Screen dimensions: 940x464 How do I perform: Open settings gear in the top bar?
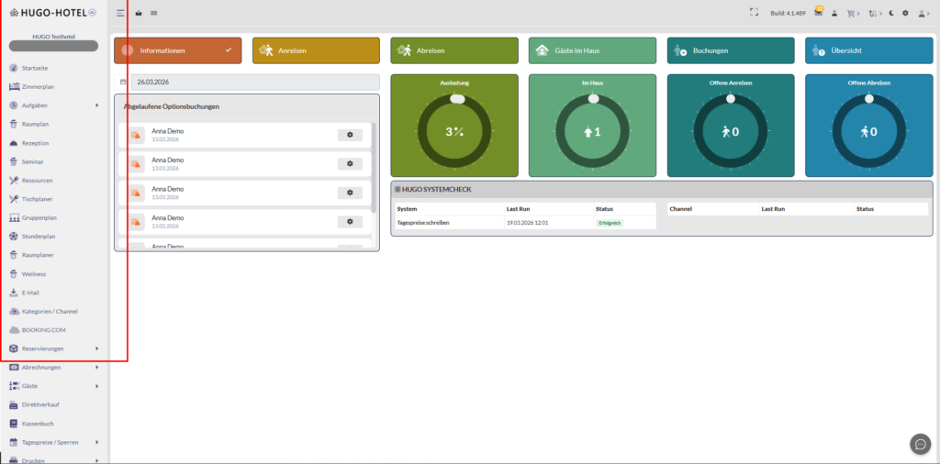pyautogui.click(x=905, y=13)
